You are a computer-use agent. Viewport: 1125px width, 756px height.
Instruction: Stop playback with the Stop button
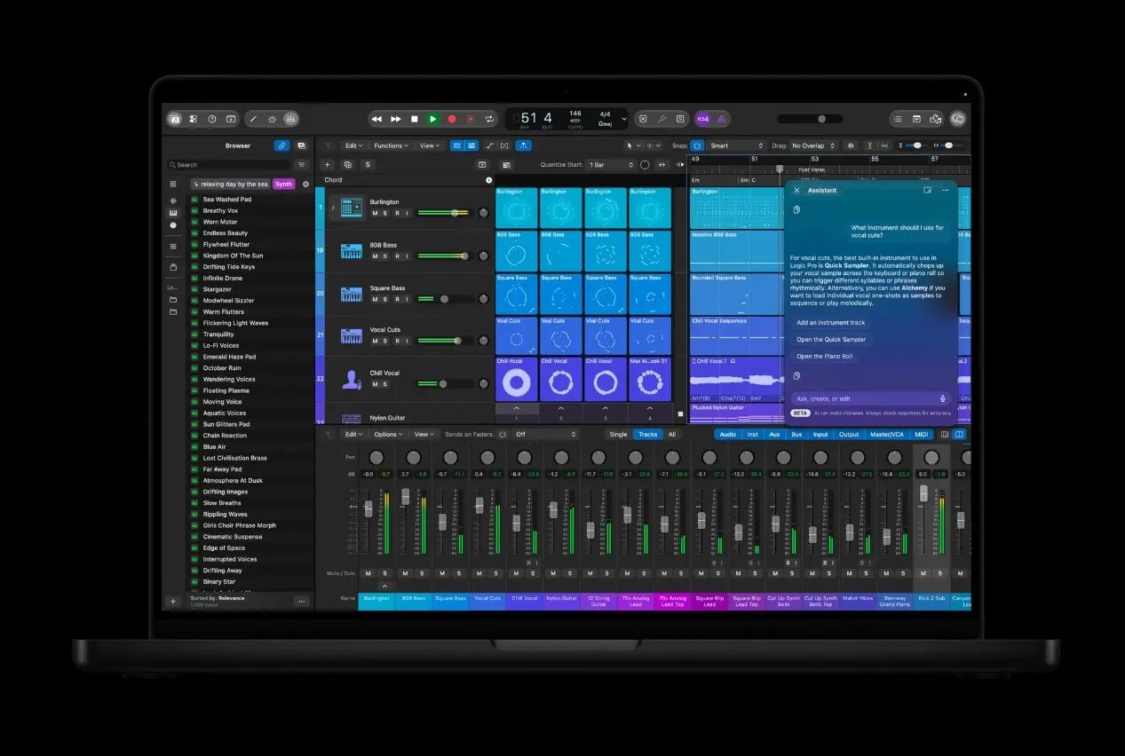[414, 119]
